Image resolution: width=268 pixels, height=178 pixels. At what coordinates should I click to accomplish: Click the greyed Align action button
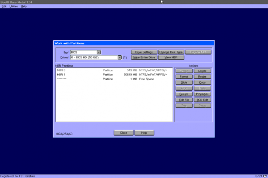point(184,88)
